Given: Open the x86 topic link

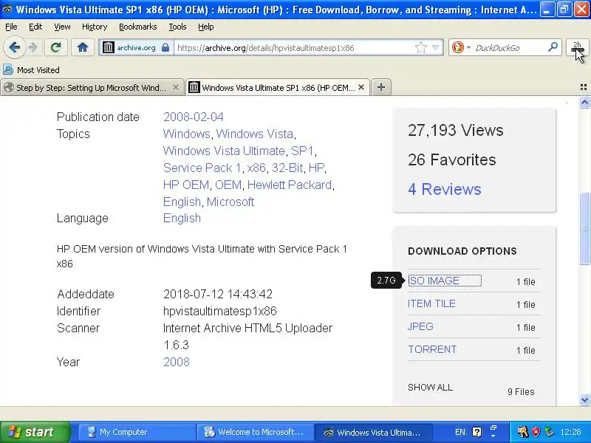Looking at the screenshot, I should tap(256, 168).
